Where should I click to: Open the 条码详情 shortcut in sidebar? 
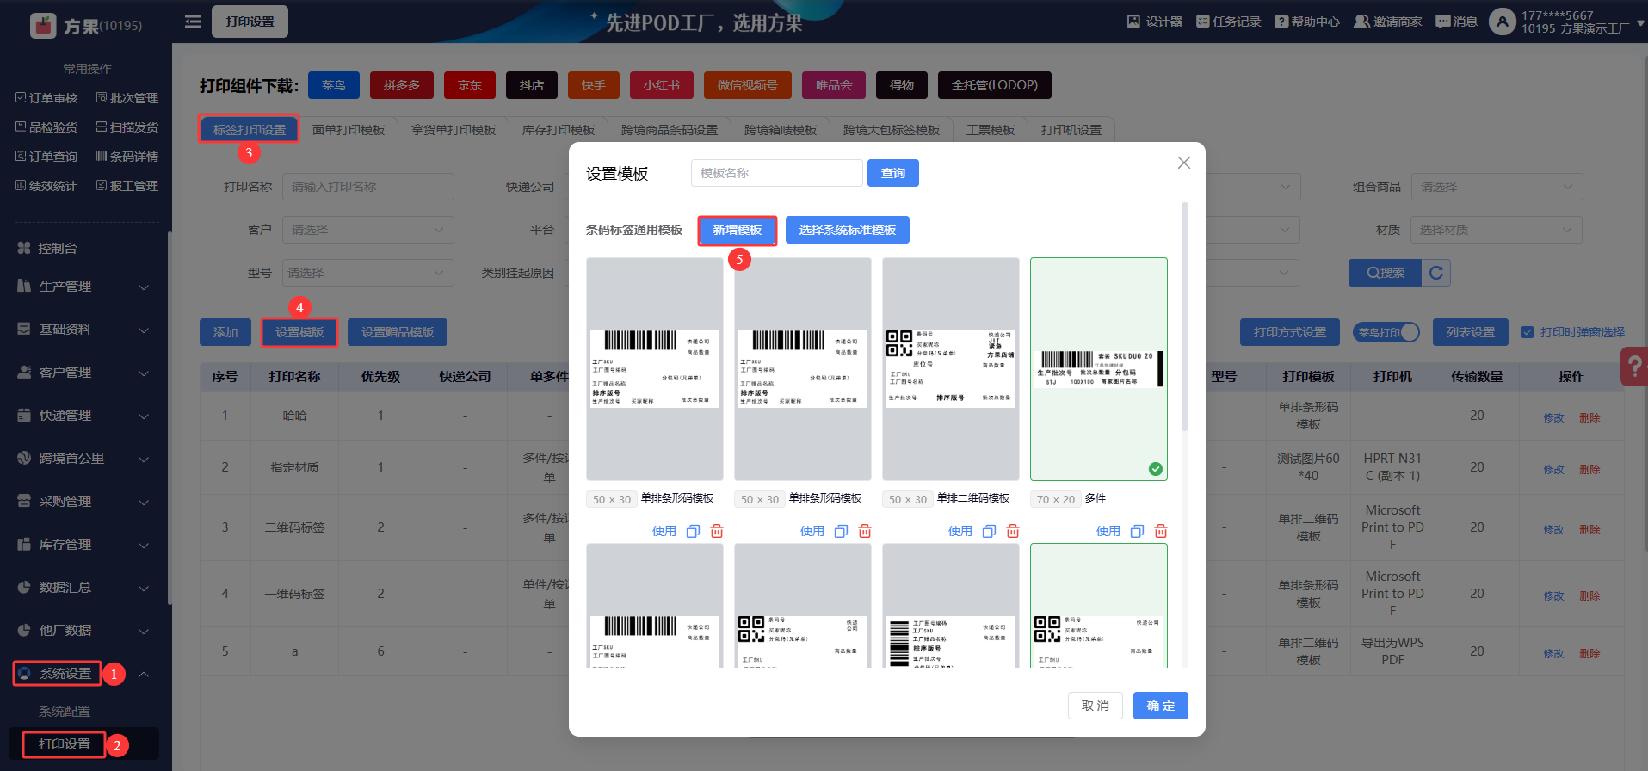pyautogui.click(x=127, y=157)
